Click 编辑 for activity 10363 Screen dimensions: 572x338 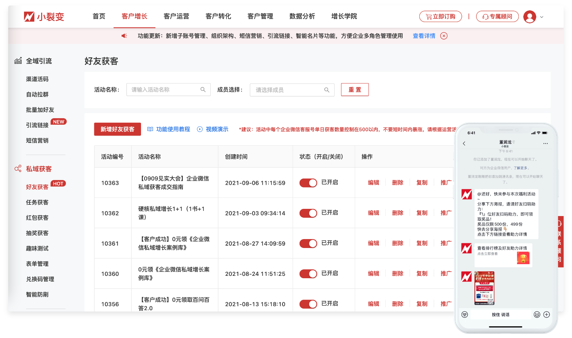point(373,183)
